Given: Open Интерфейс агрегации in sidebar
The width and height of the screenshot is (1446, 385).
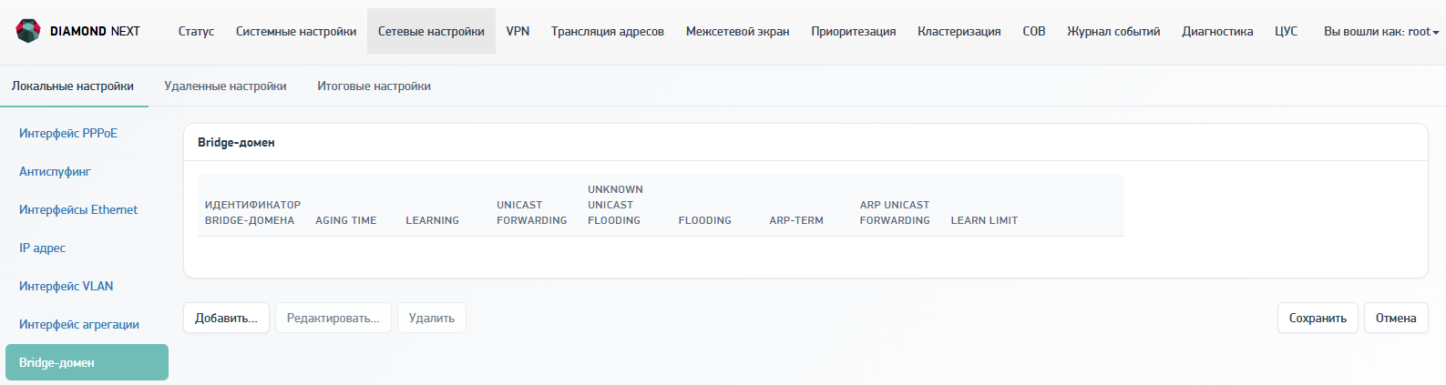Looking at the screenshot, I should tap(79, 324).
